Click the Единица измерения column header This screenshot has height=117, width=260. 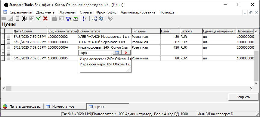point(219,31)
